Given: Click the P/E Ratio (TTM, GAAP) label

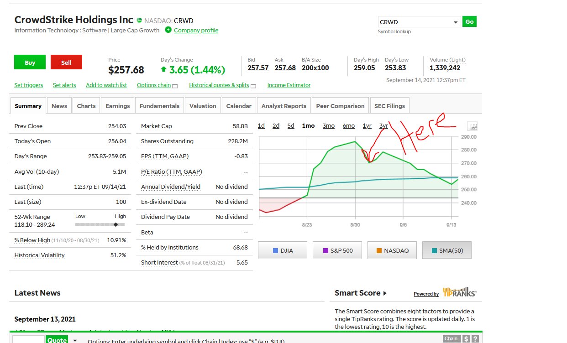Looking at the screenshot, I should (172, 172).
